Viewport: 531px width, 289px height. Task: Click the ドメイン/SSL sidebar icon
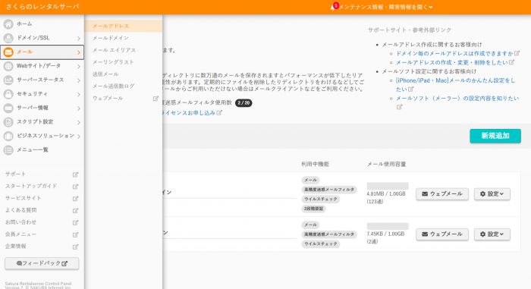(x=8, y=38)
